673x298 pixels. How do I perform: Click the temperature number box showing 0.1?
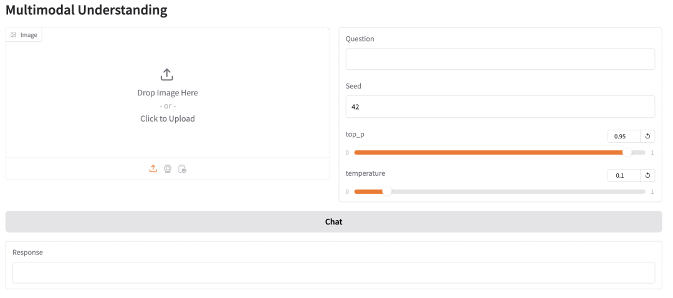point(624,175)
